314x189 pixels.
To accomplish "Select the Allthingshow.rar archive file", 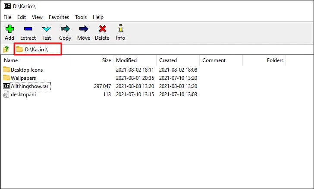I will coord(28,86).
